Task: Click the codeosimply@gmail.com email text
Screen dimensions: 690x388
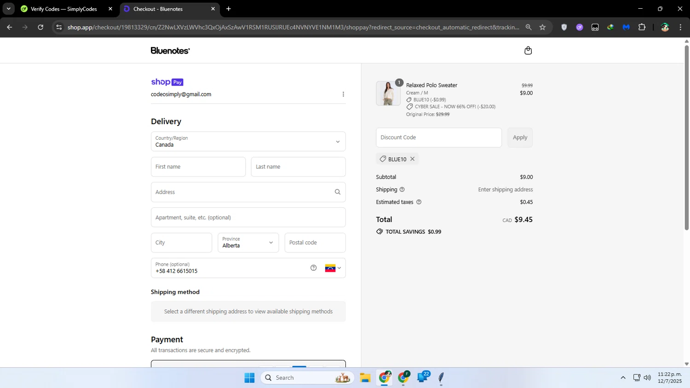Action: pyautogui.click(x=181, y=94)
